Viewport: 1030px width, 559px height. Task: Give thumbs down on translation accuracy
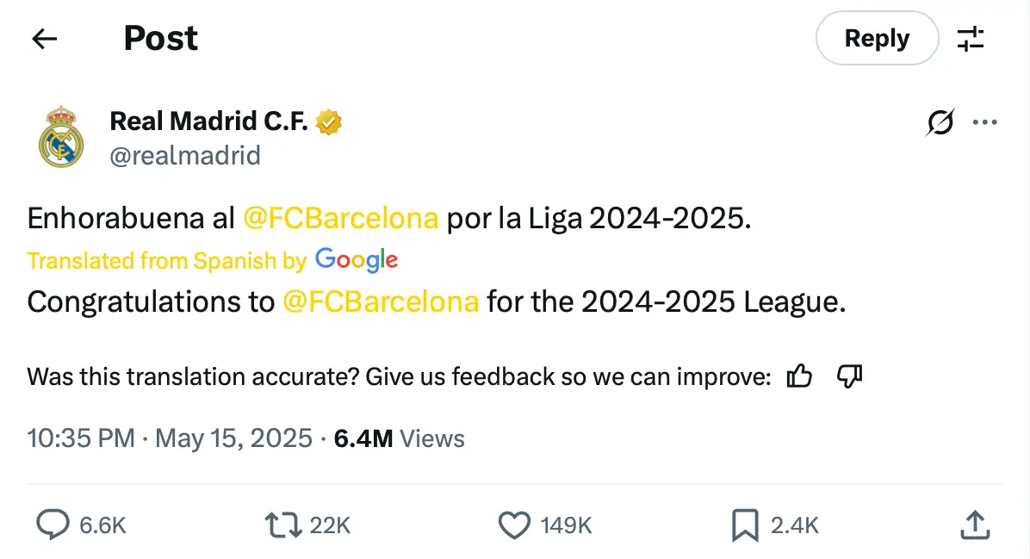click(x=849, y=376)
